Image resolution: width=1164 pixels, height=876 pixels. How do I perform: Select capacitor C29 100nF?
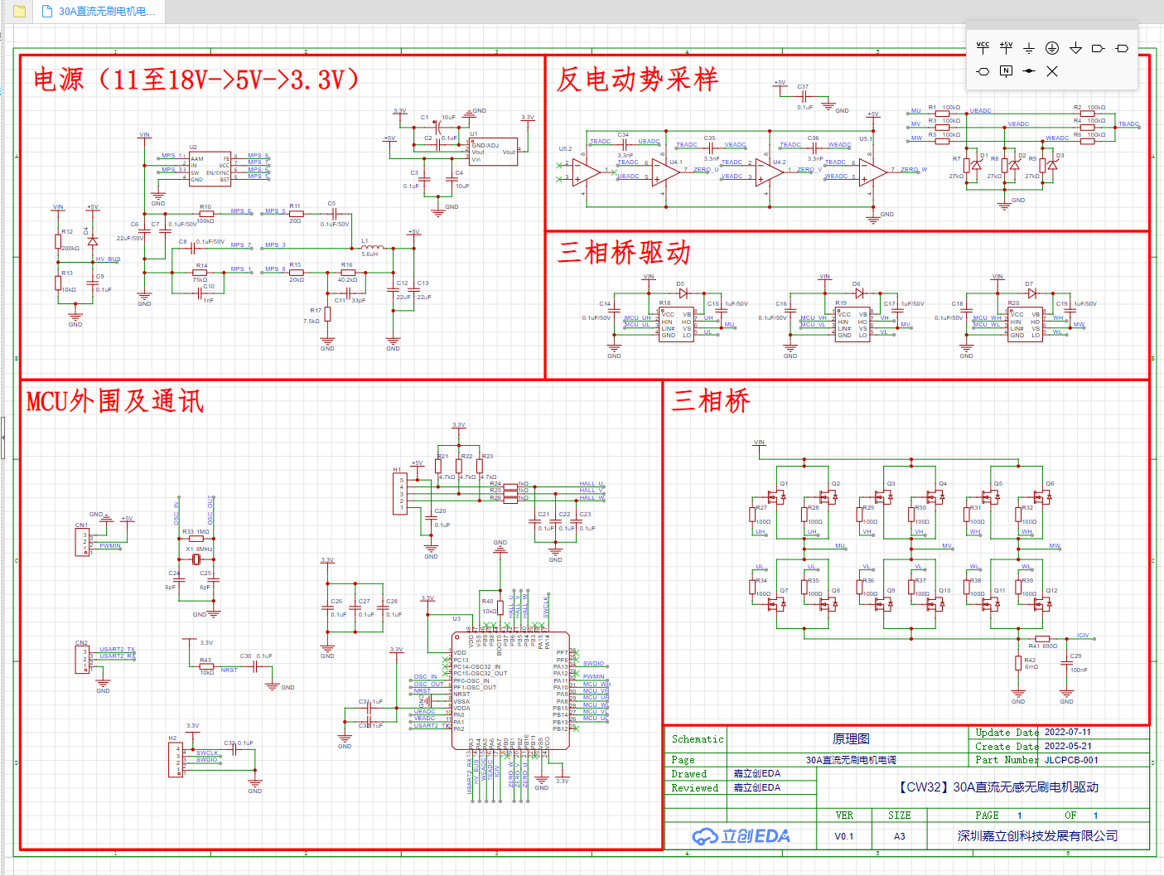1066,665
